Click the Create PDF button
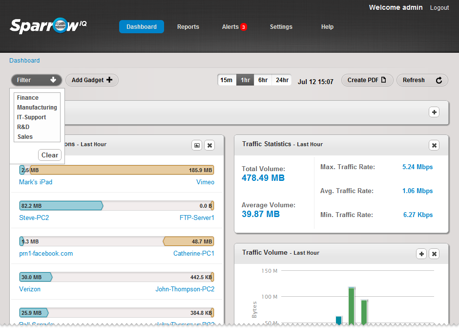This screenshot has width=459, height=328. coord(367,80)
